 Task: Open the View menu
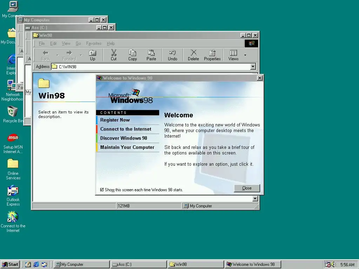pos(66,43)
